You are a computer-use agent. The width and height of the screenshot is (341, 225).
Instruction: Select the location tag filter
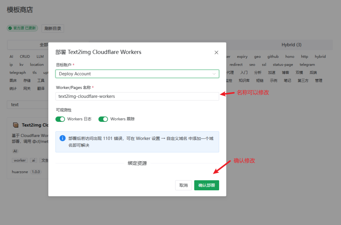coord(37,65)
